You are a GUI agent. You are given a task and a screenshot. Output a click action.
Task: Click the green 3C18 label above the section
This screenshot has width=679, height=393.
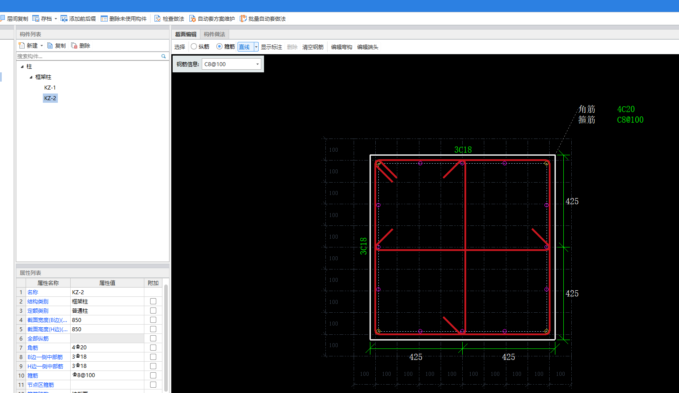click(463, 150)
